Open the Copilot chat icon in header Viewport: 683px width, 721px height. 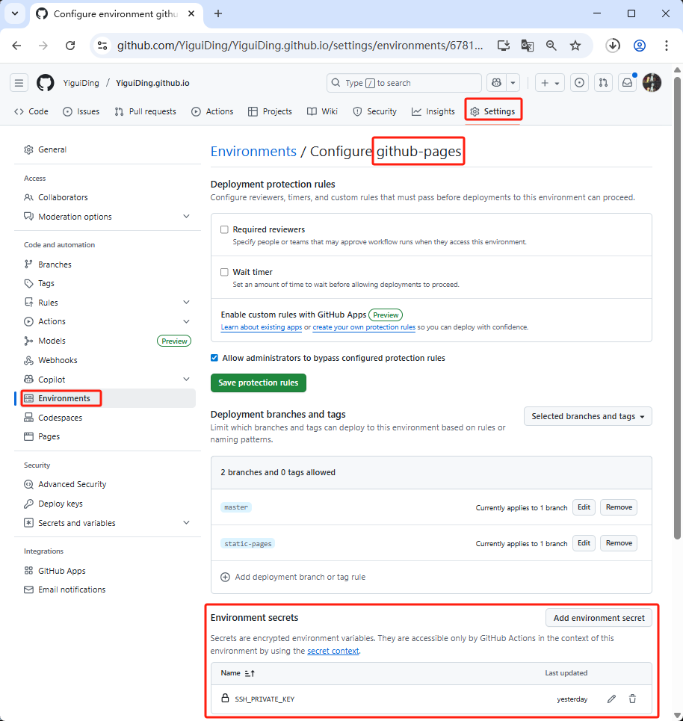tap(495, 83)
